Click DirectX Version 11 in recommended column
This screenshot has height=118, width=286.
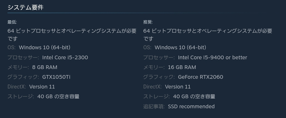[178, 87]
